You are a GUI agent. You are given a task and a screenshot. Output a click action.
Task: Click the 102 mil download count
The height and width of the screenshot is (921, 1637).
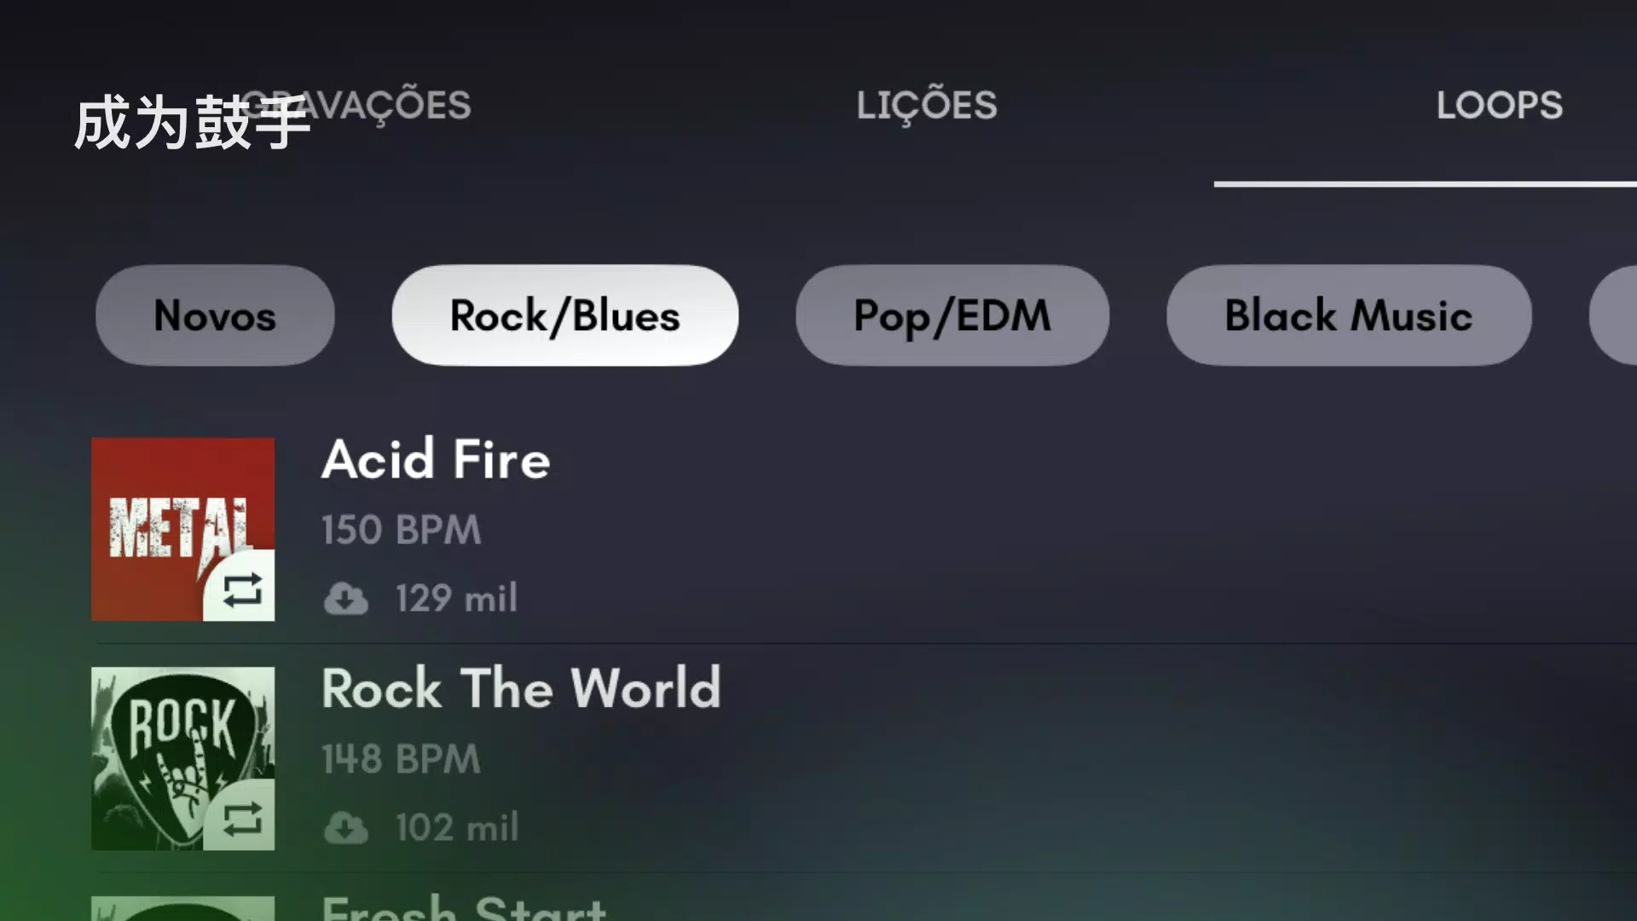tap(456, 827)
